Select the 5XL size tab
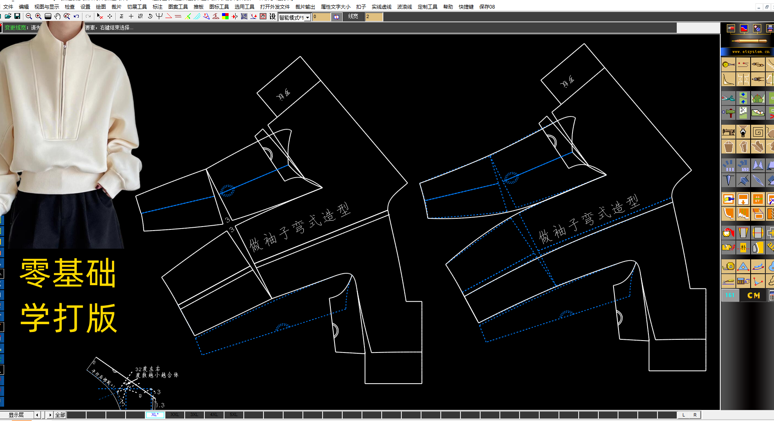 [234, 415]
